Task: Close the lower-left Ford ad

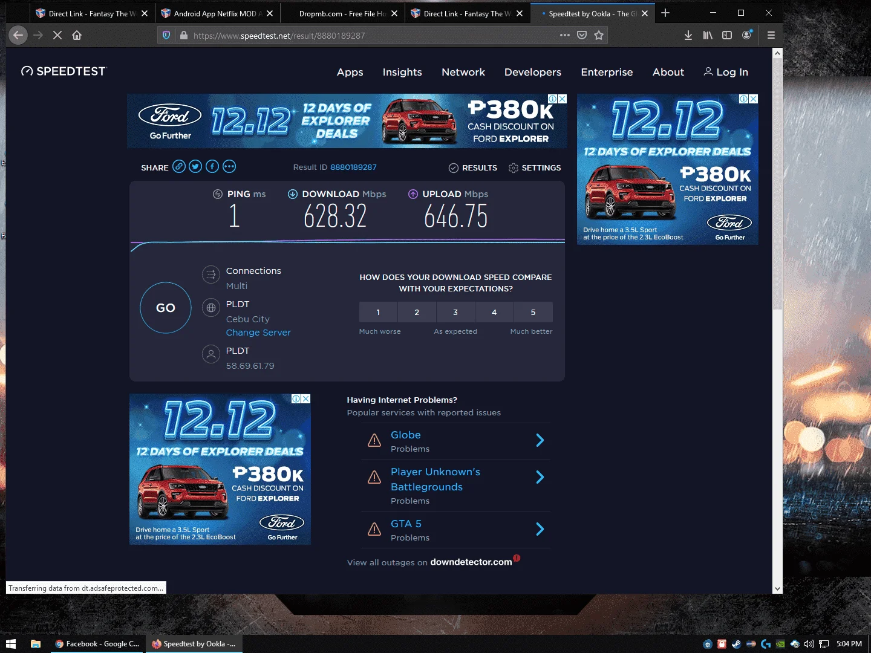Action: point(306,398)
